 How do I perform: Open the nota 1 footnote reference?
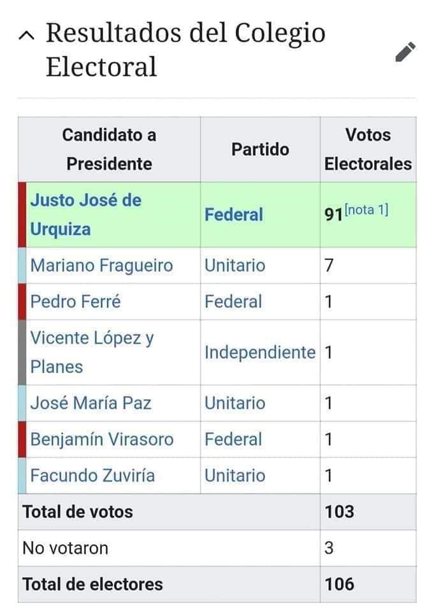coord(366,210)
